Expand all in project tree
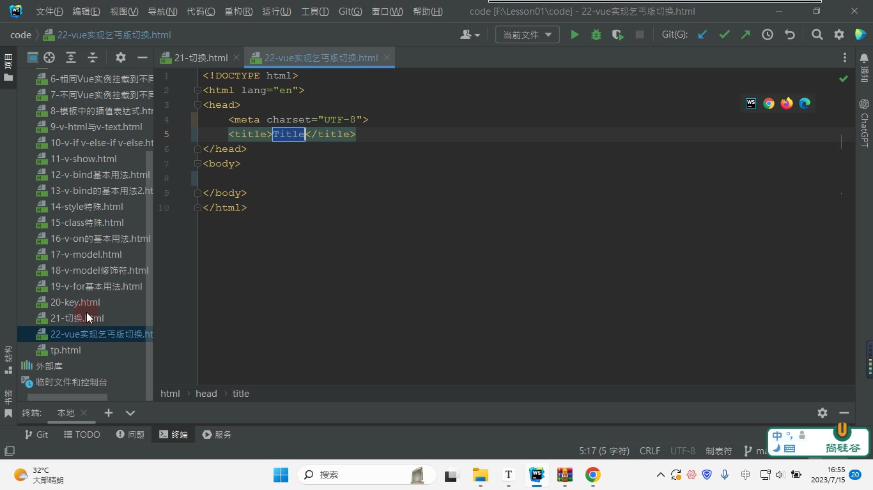 [71, 57]
